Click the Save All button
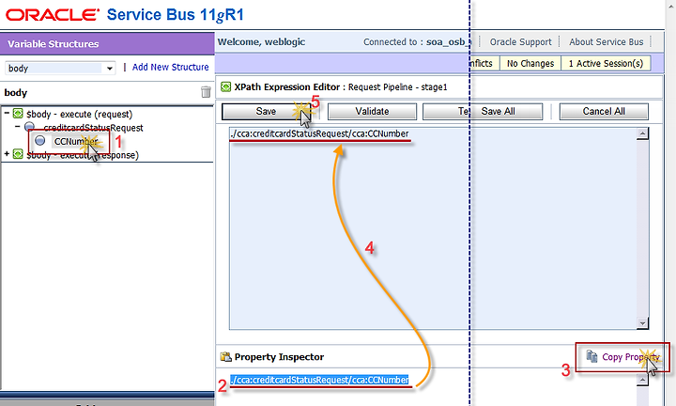The image size is (676, 406). (498, 111)
